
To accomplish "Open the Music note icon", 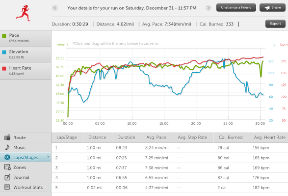I will click(7, 147).
